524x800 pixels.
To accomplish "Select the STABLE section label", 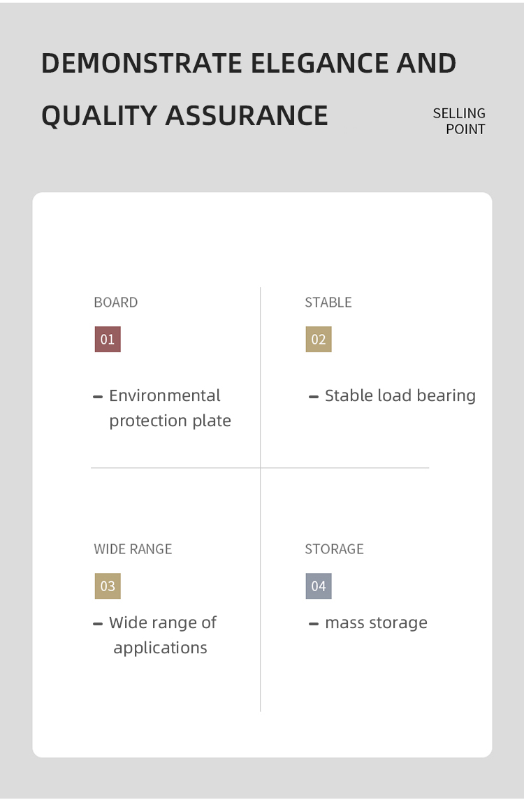I will click(328, 303).
